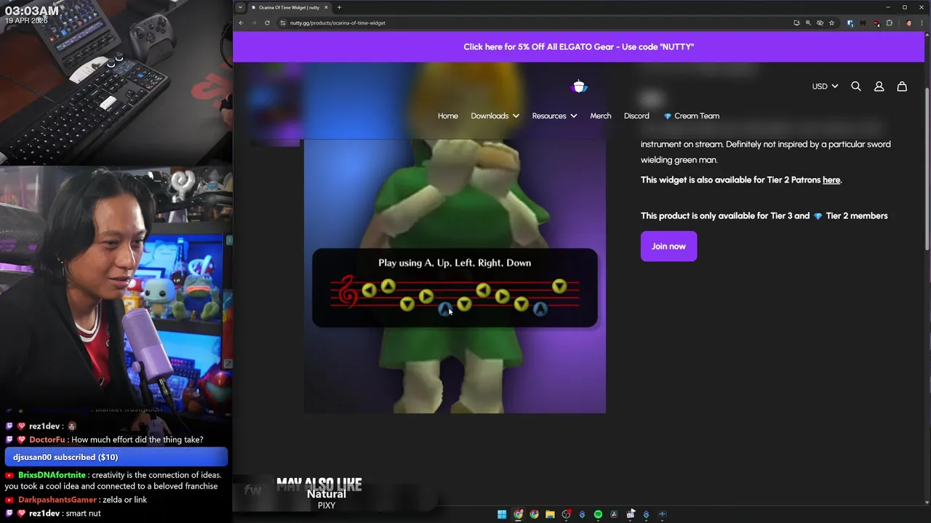Open site information icon in address bar
931x523 pixels.
[x=283, y=23]
